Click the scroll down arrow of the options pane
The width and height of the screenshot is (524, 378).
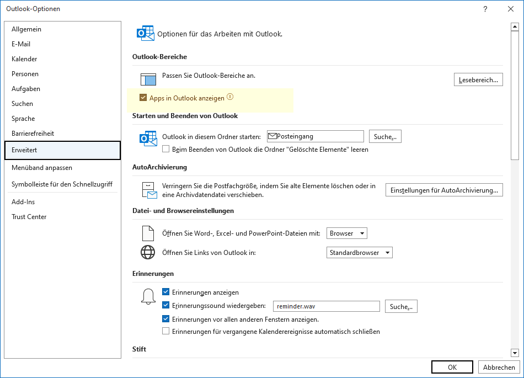[515, 353]
